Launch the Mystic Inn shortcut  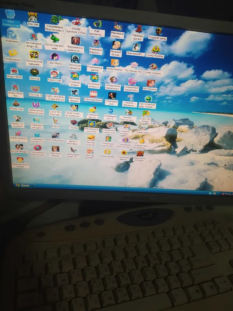(x=17, y=105)
